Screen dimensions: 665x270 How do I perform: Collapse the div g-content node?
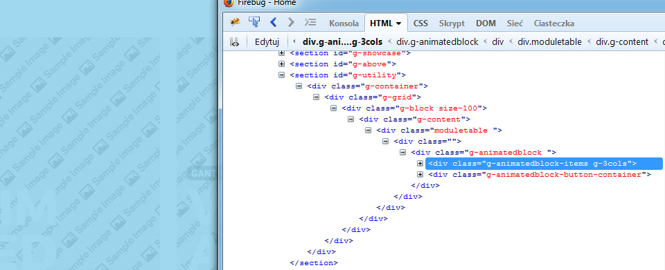coord(351,119)
